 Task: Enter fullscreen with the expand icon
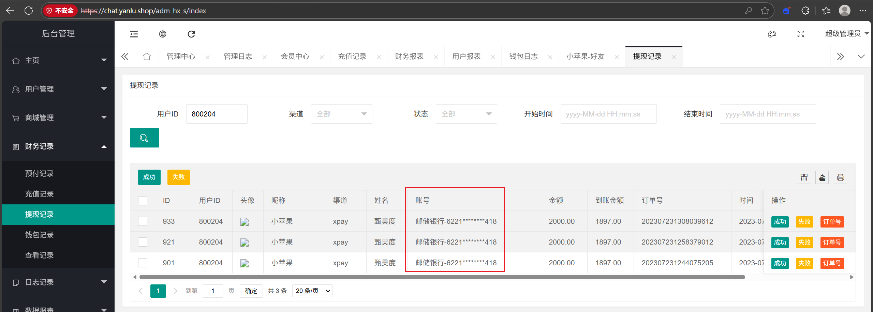(x=800, y=34)
